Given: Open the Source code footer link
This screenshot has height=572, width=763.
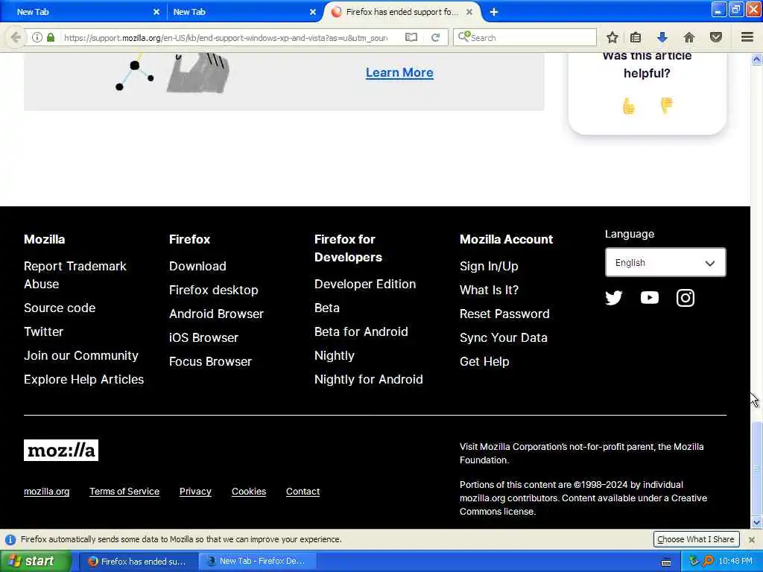Looking at the screenshot, I should click(x=60, y=308).
